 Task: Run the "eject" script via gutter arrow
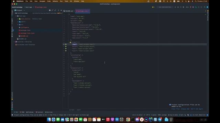tap(66, 51)
